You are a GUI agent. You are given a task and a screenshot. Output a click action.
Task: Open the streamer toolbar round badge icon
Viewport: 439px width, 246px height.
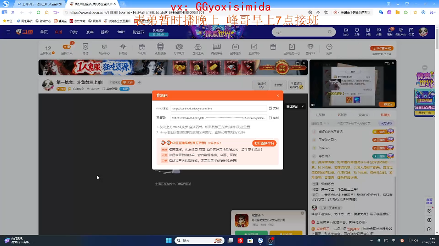(179, 49)
